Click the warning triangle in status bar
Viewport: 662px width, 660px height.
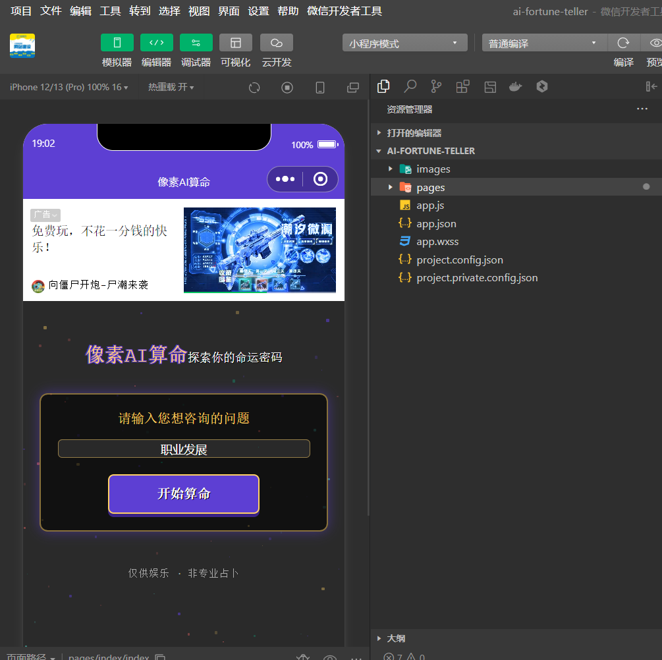[x=411, y=656]
